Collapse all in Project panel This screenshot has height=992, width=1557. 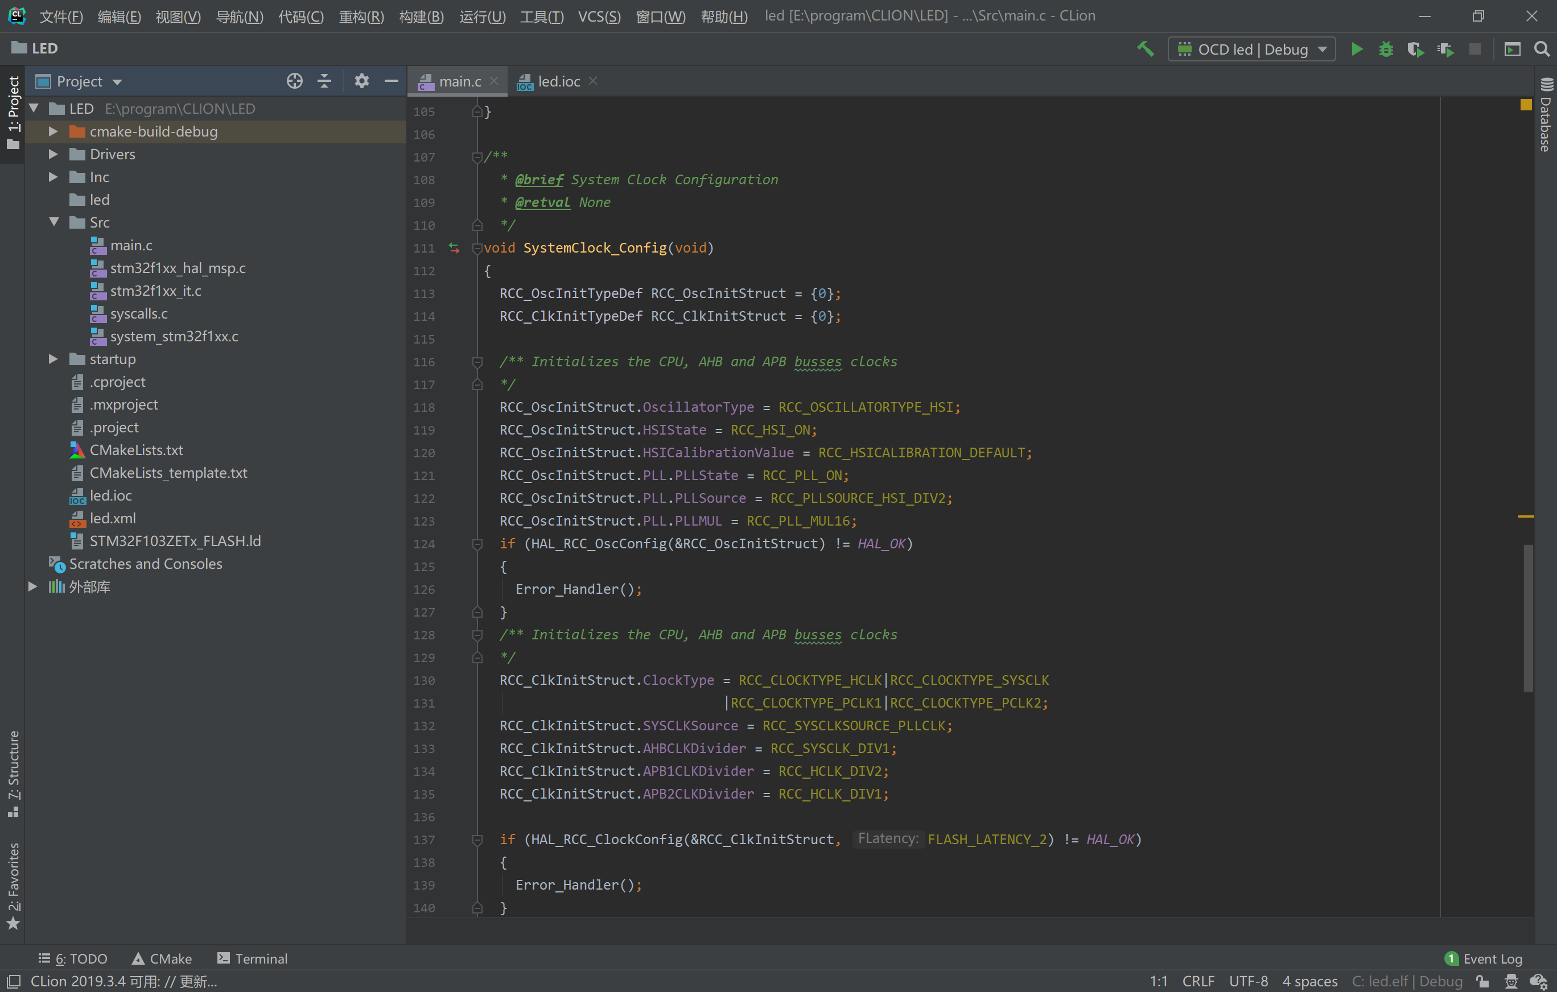[324, 81]
